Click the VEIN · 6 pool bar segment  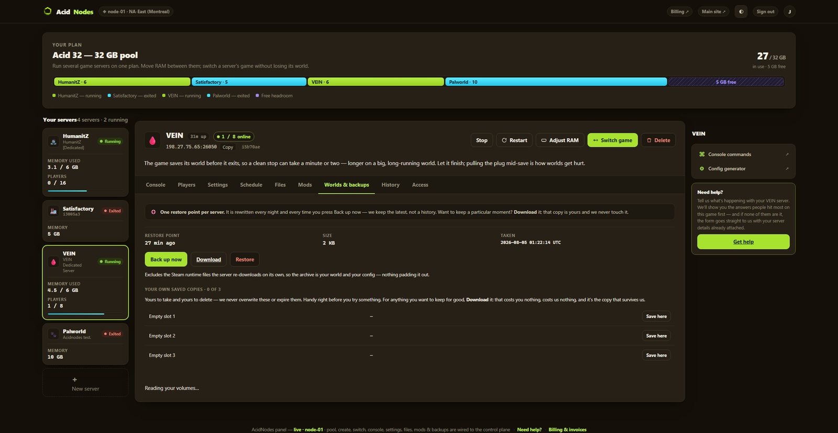tap(376, 82)
